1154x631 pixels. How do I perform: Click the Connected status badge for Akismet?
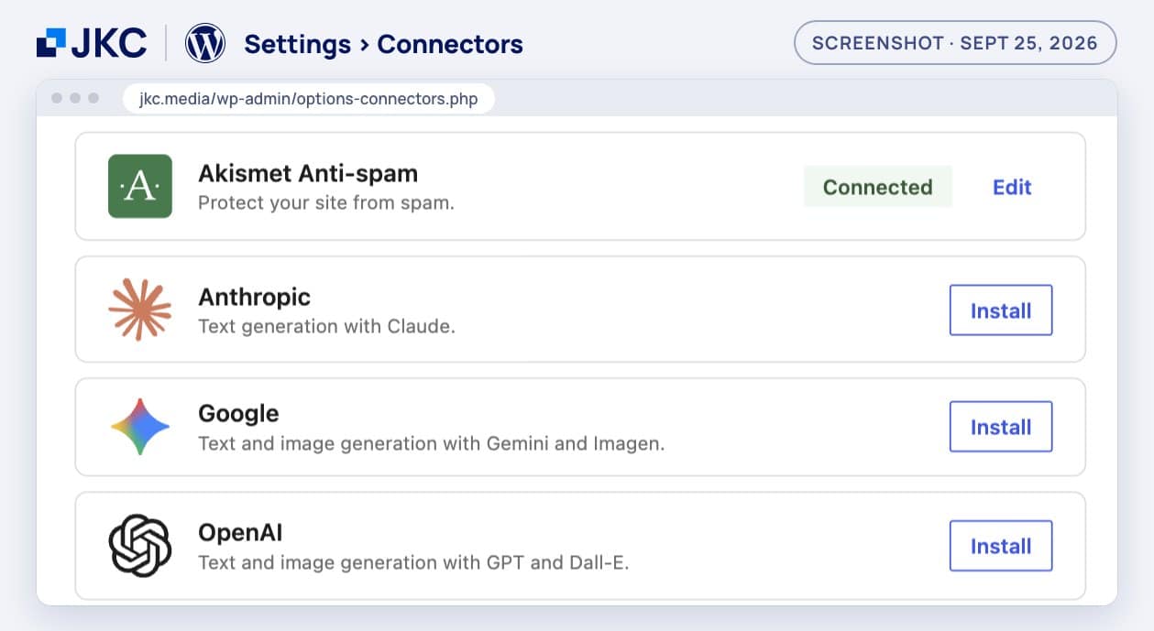[877, 187]
